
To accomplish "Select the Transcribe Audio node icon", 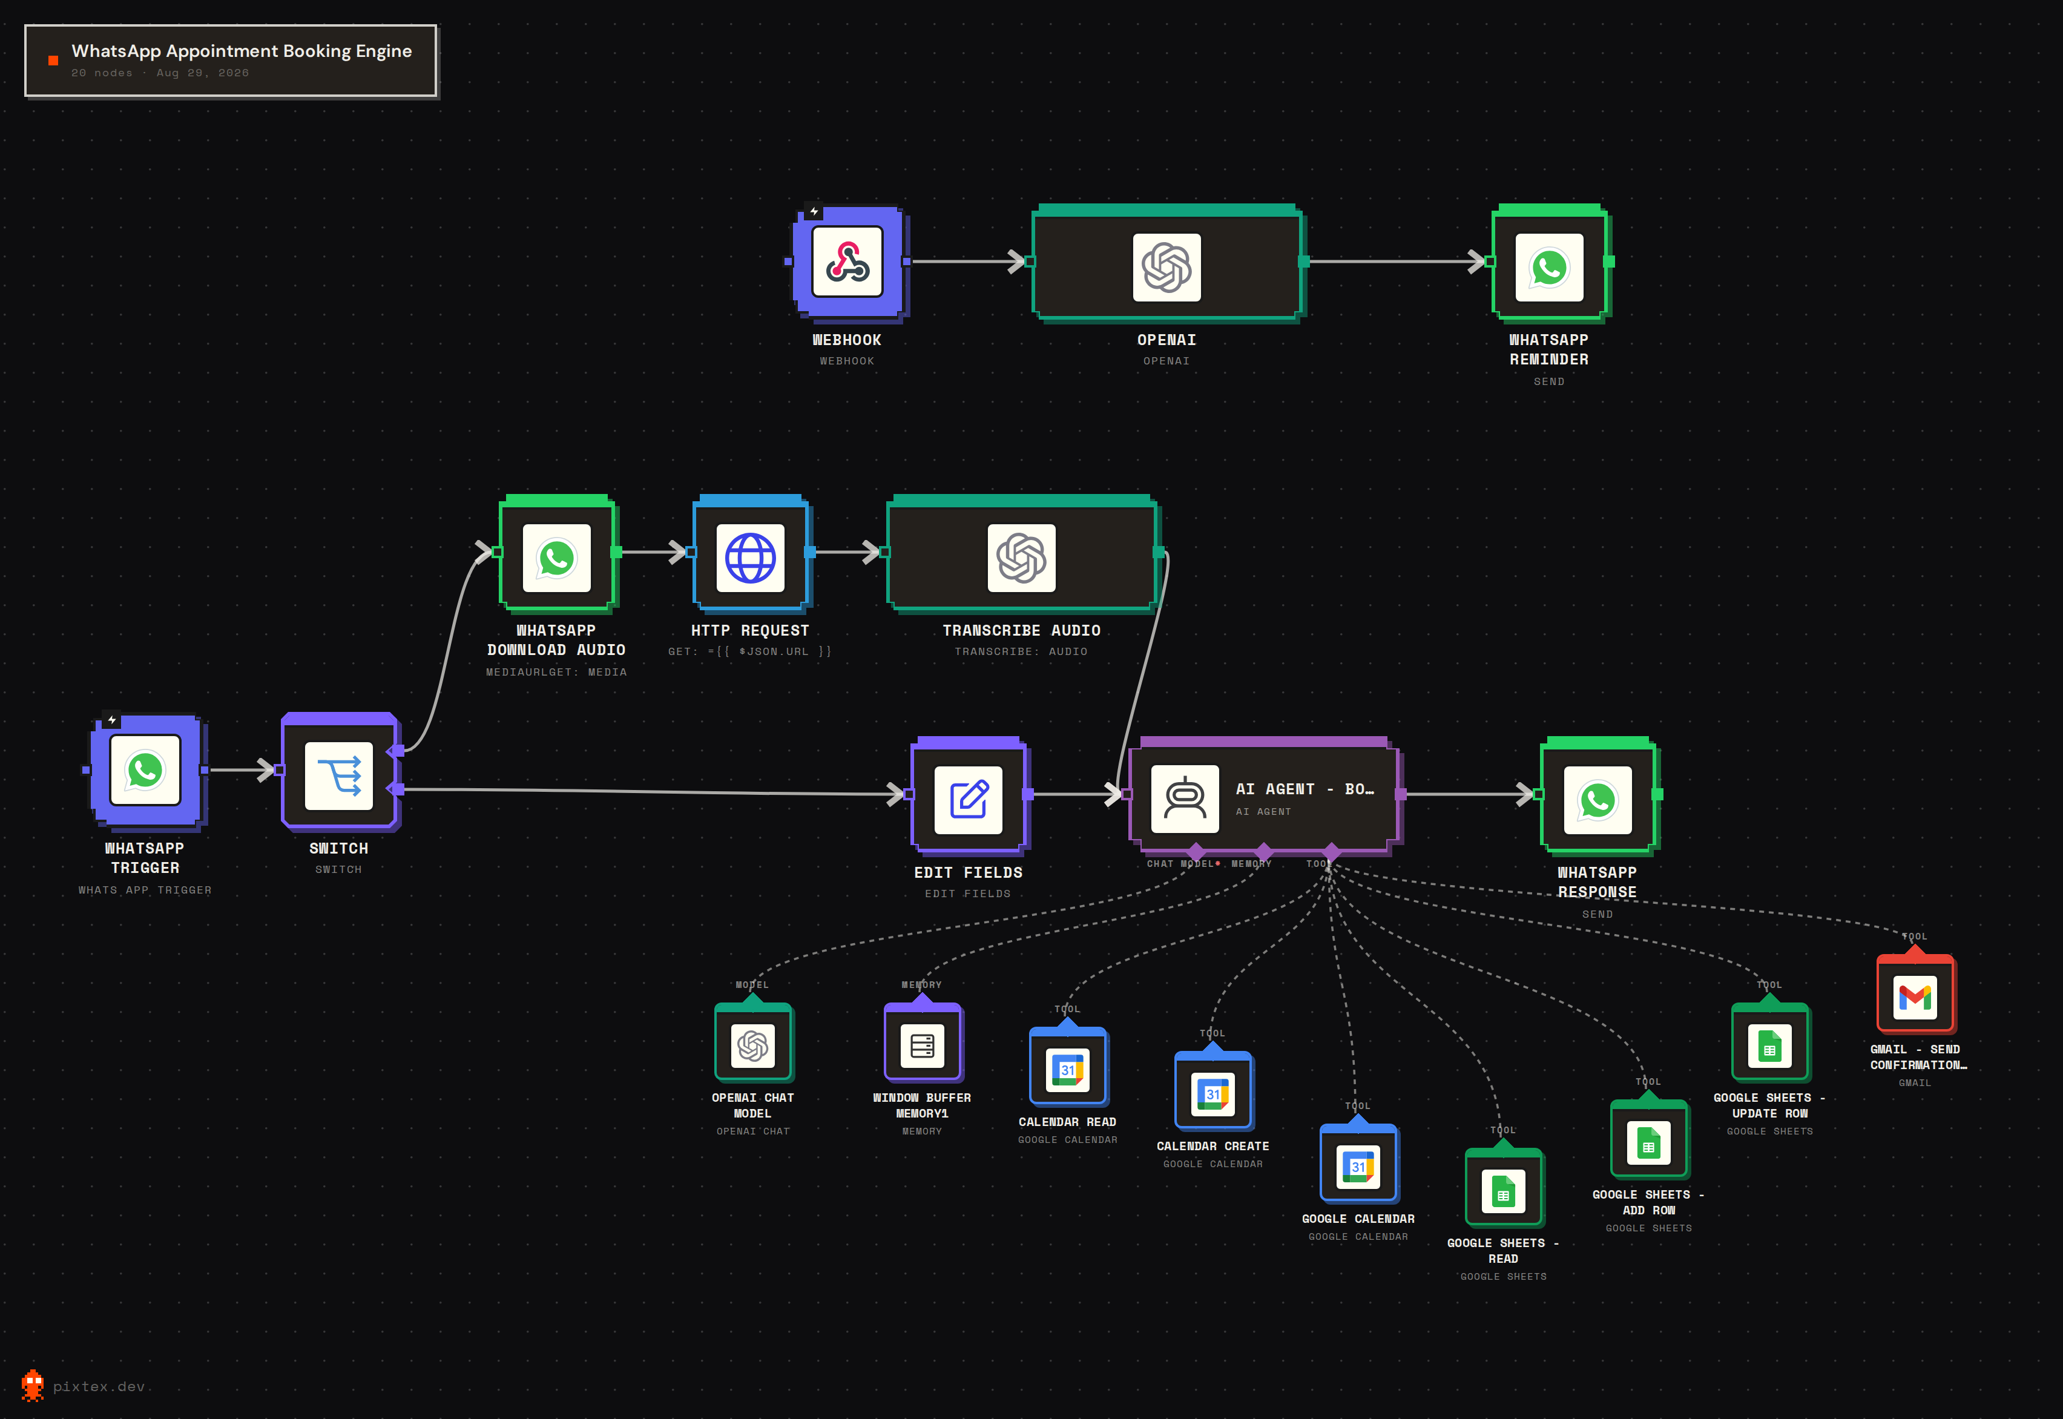I will pyautogui.click(x=1021, y=558).
